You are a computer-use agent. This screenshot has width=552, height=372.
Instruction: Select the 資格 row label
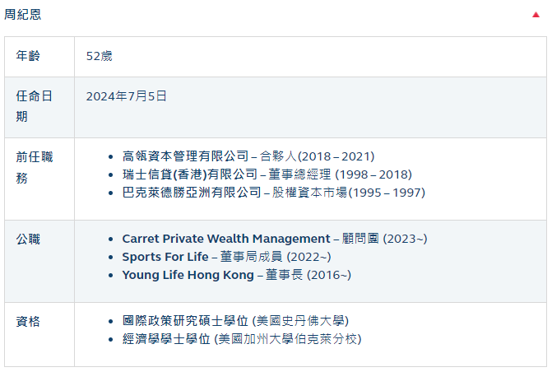28,321
